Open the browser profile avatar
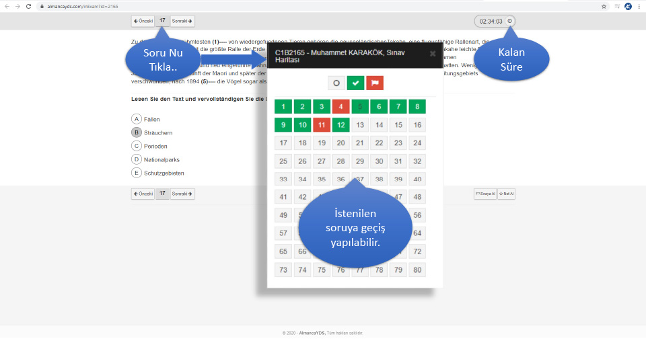Screen dimensions: 646x363 pyautogui.click(x=628, y=6)
